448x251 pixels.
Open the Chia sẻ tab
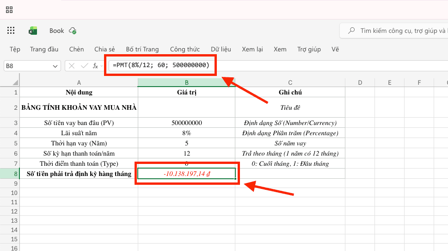point(104,49)
